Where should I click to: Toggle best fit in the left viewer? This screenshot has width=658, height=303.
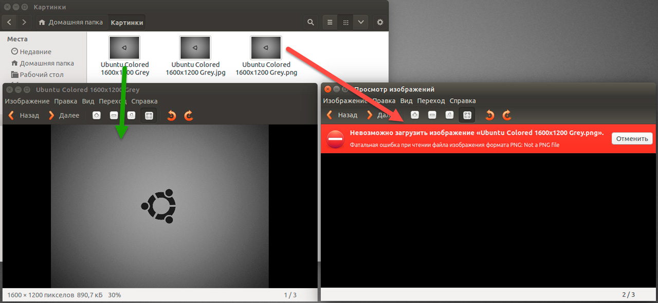click(149, 115)
